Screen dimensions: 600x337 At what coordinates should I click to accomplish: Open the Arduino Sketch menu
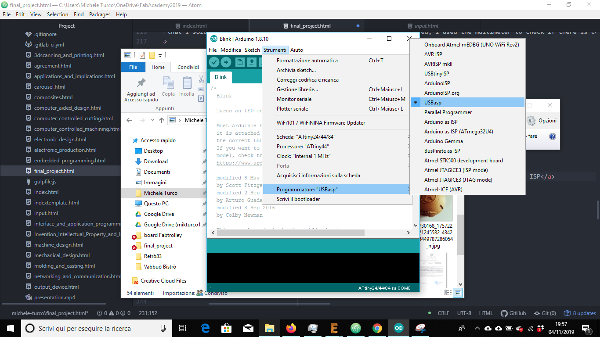[x=252, y=50]
